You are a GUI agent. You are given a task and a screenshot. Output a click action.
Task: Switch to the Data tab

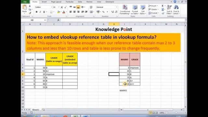pos(80,2)
